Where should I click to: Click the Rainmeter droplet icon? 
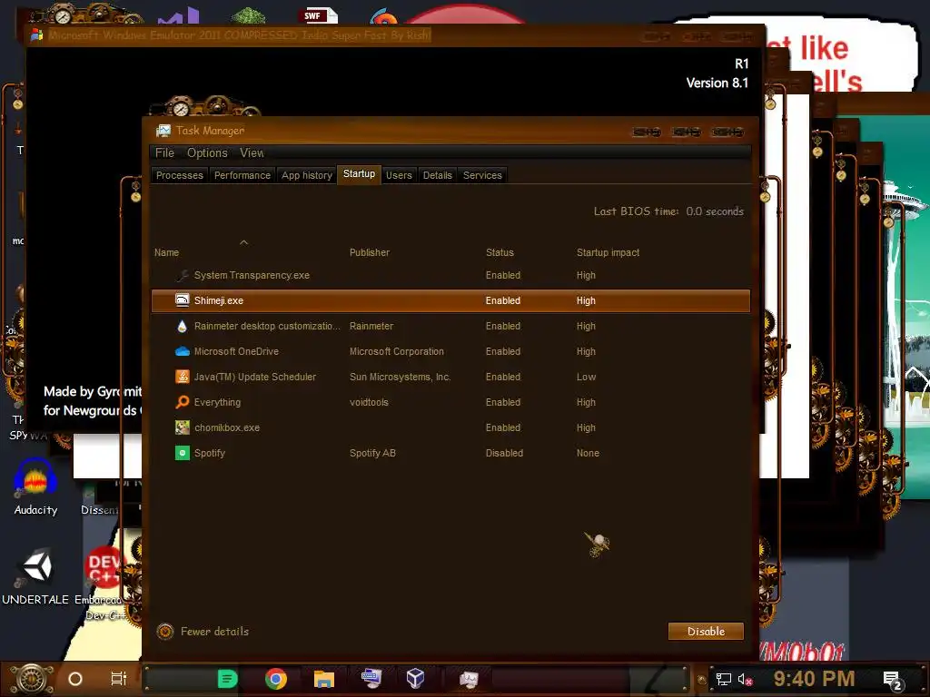click(182, 326)
